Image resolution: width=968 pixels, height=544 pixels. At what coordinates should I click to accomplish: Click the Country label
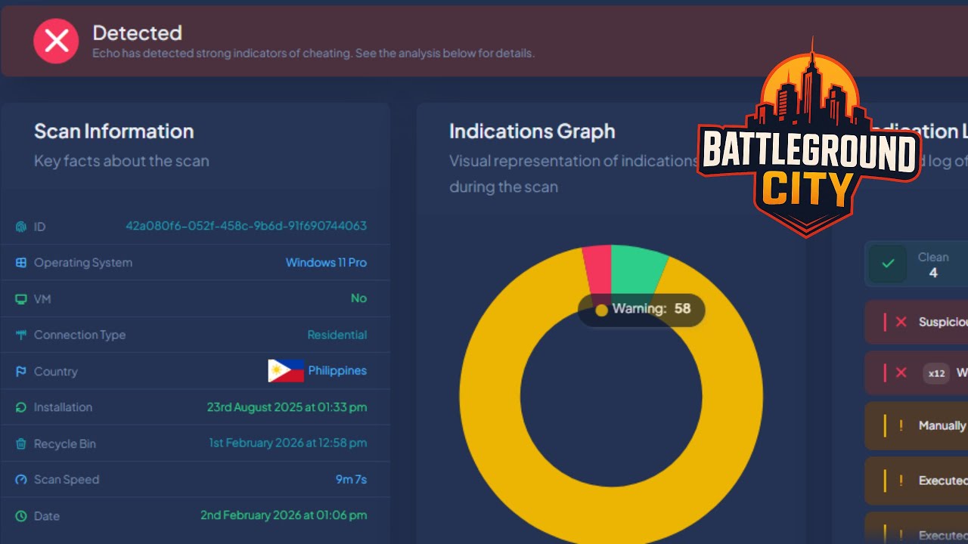tap(56, 372)
